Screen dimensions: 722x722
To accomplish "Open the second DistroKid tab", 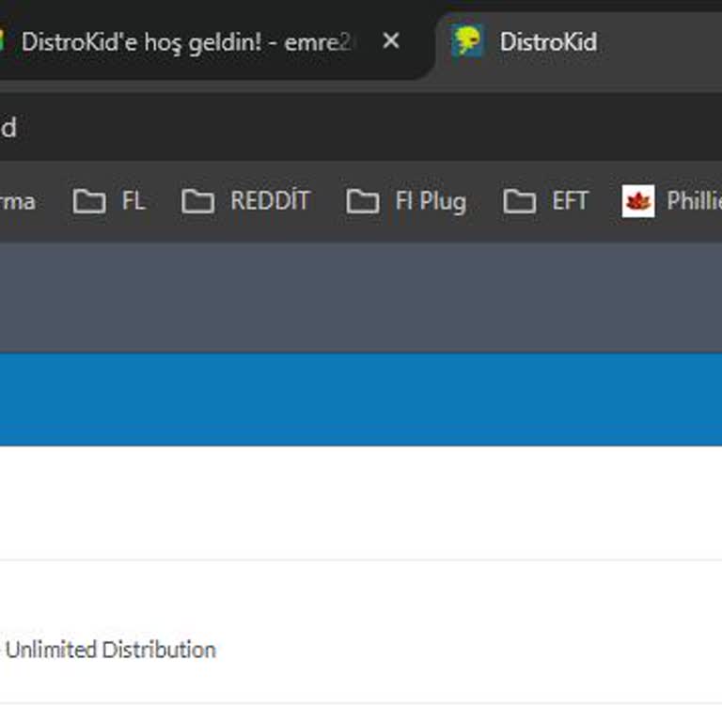I will point(580,44).
